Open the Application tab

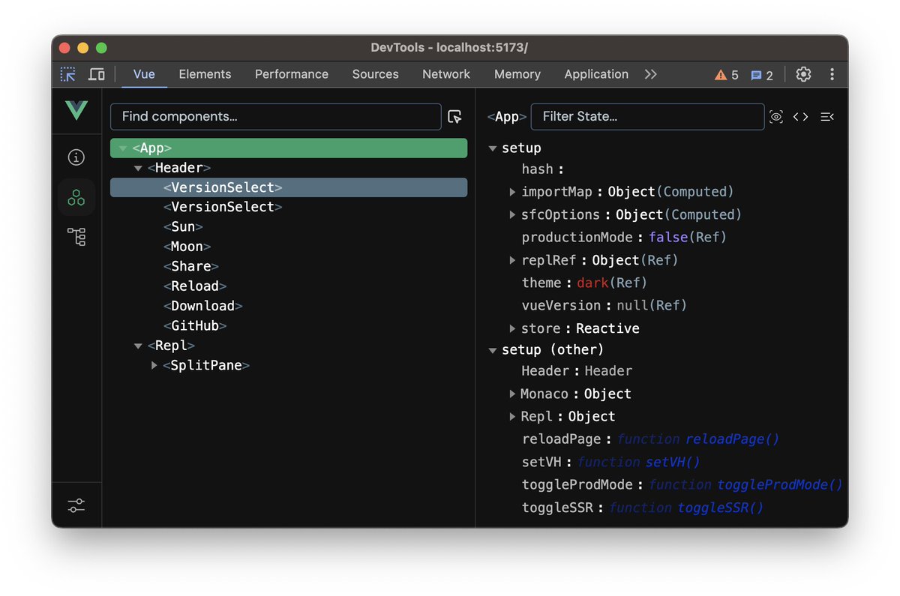596,74
